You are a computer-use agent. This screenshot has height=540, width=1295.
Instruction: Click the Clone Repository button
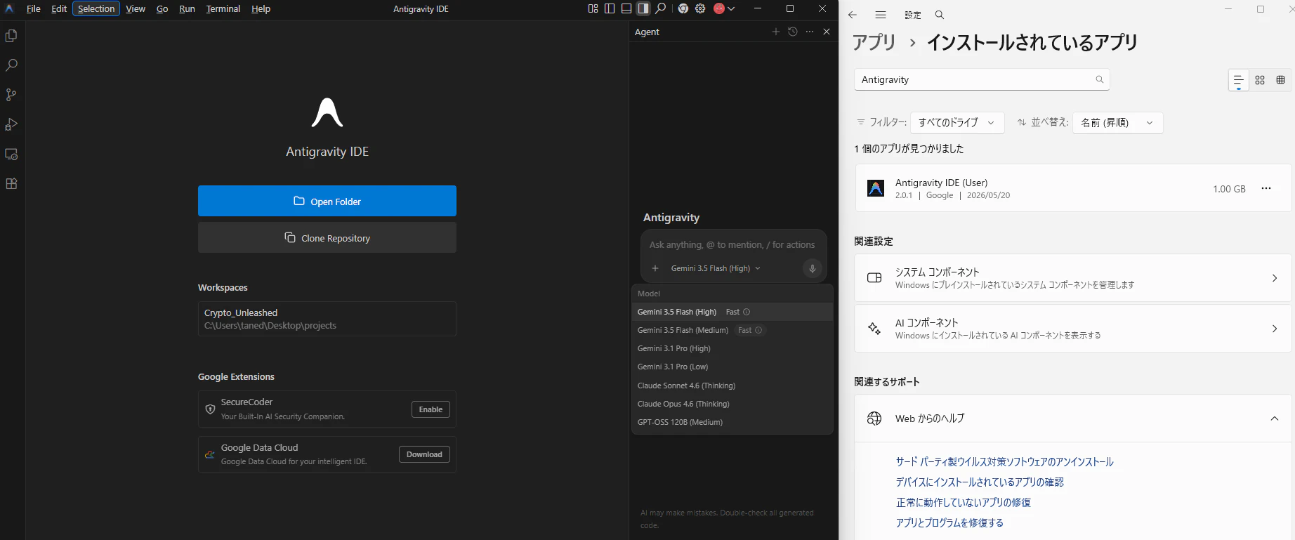(327, 237)
